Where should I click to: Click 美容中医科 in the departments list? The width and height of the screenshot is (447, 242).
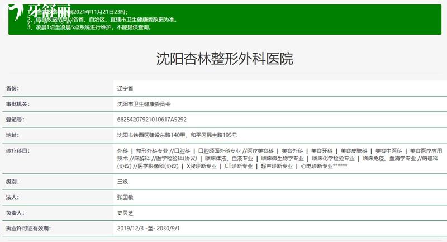pos(388,151)
